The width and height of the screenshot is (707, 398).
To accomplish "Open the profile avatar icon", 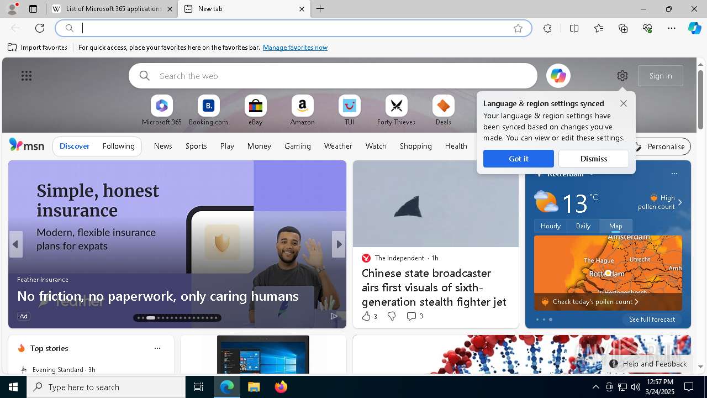I will tap(12, 9).
